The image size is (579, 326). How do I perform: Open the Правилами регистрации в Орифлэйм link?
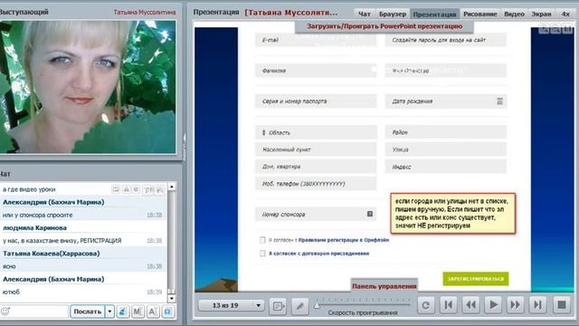click(344, 240)
